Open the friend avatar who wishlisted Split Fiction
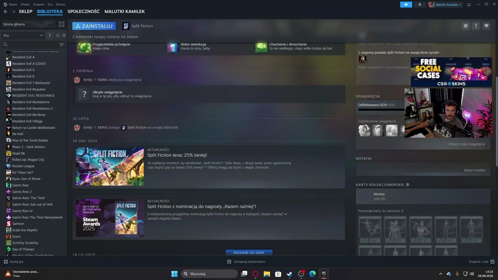498x280 pixels. 362,59
